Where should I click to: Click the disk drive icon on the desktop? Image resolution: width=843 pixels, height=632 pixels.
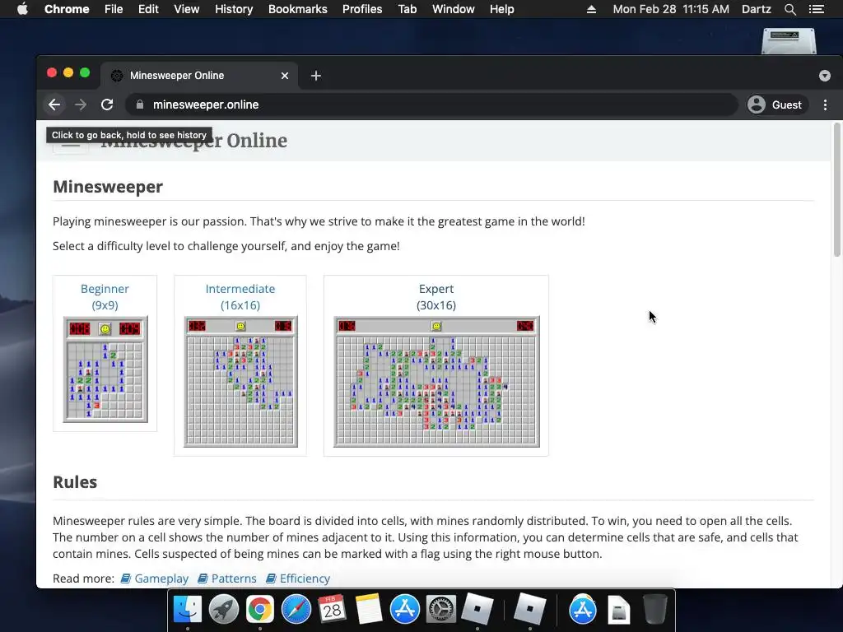pos(789,41)
